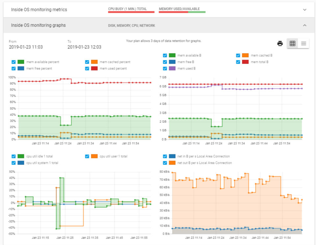The image size is (316, 245).
Task: Switch to list view layout
Action: [x=303, y=43]
